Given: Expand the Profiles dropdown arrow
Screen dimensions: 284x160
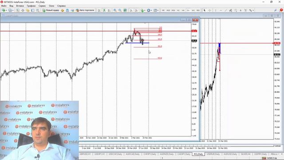Looking at the screenshot, I should pyautogui.click(x=13, y=10).
